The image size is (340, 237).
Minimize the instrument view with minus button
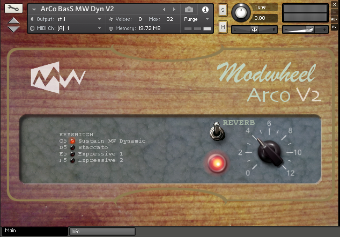(x=334, y=12)
